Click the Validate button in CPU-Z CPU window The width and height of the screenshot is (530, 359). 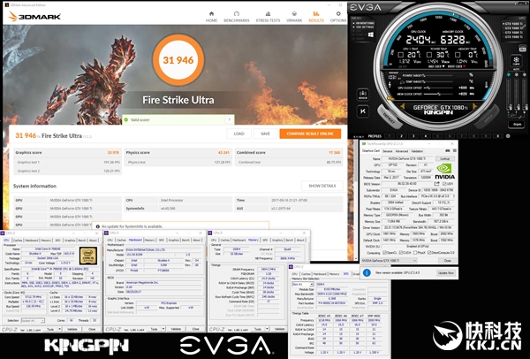coord(72,329)
